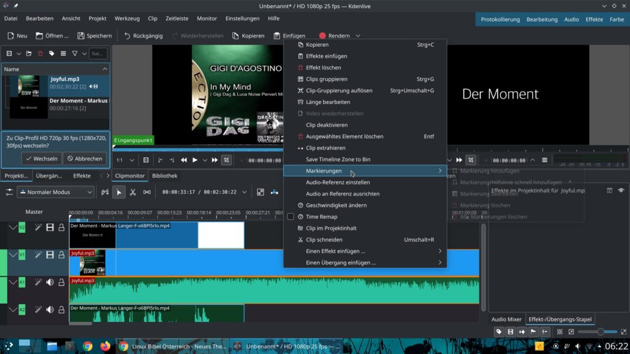
Task: Collapse the V1 track chevron
Action: coord(13,255)
